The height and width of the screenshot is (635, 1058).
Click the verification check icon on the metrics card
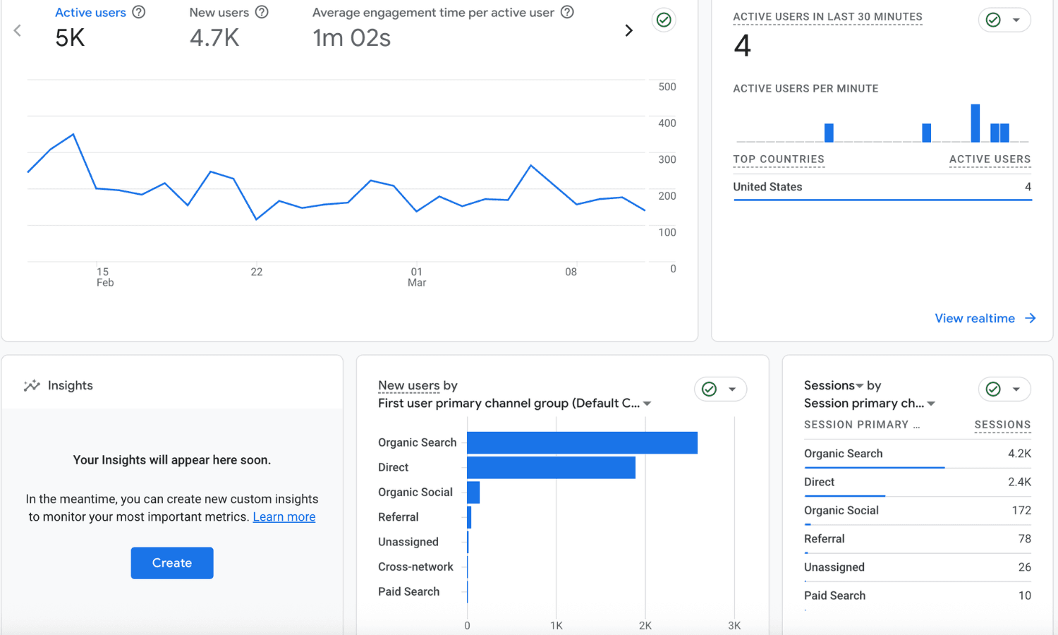tap(664, 20)
